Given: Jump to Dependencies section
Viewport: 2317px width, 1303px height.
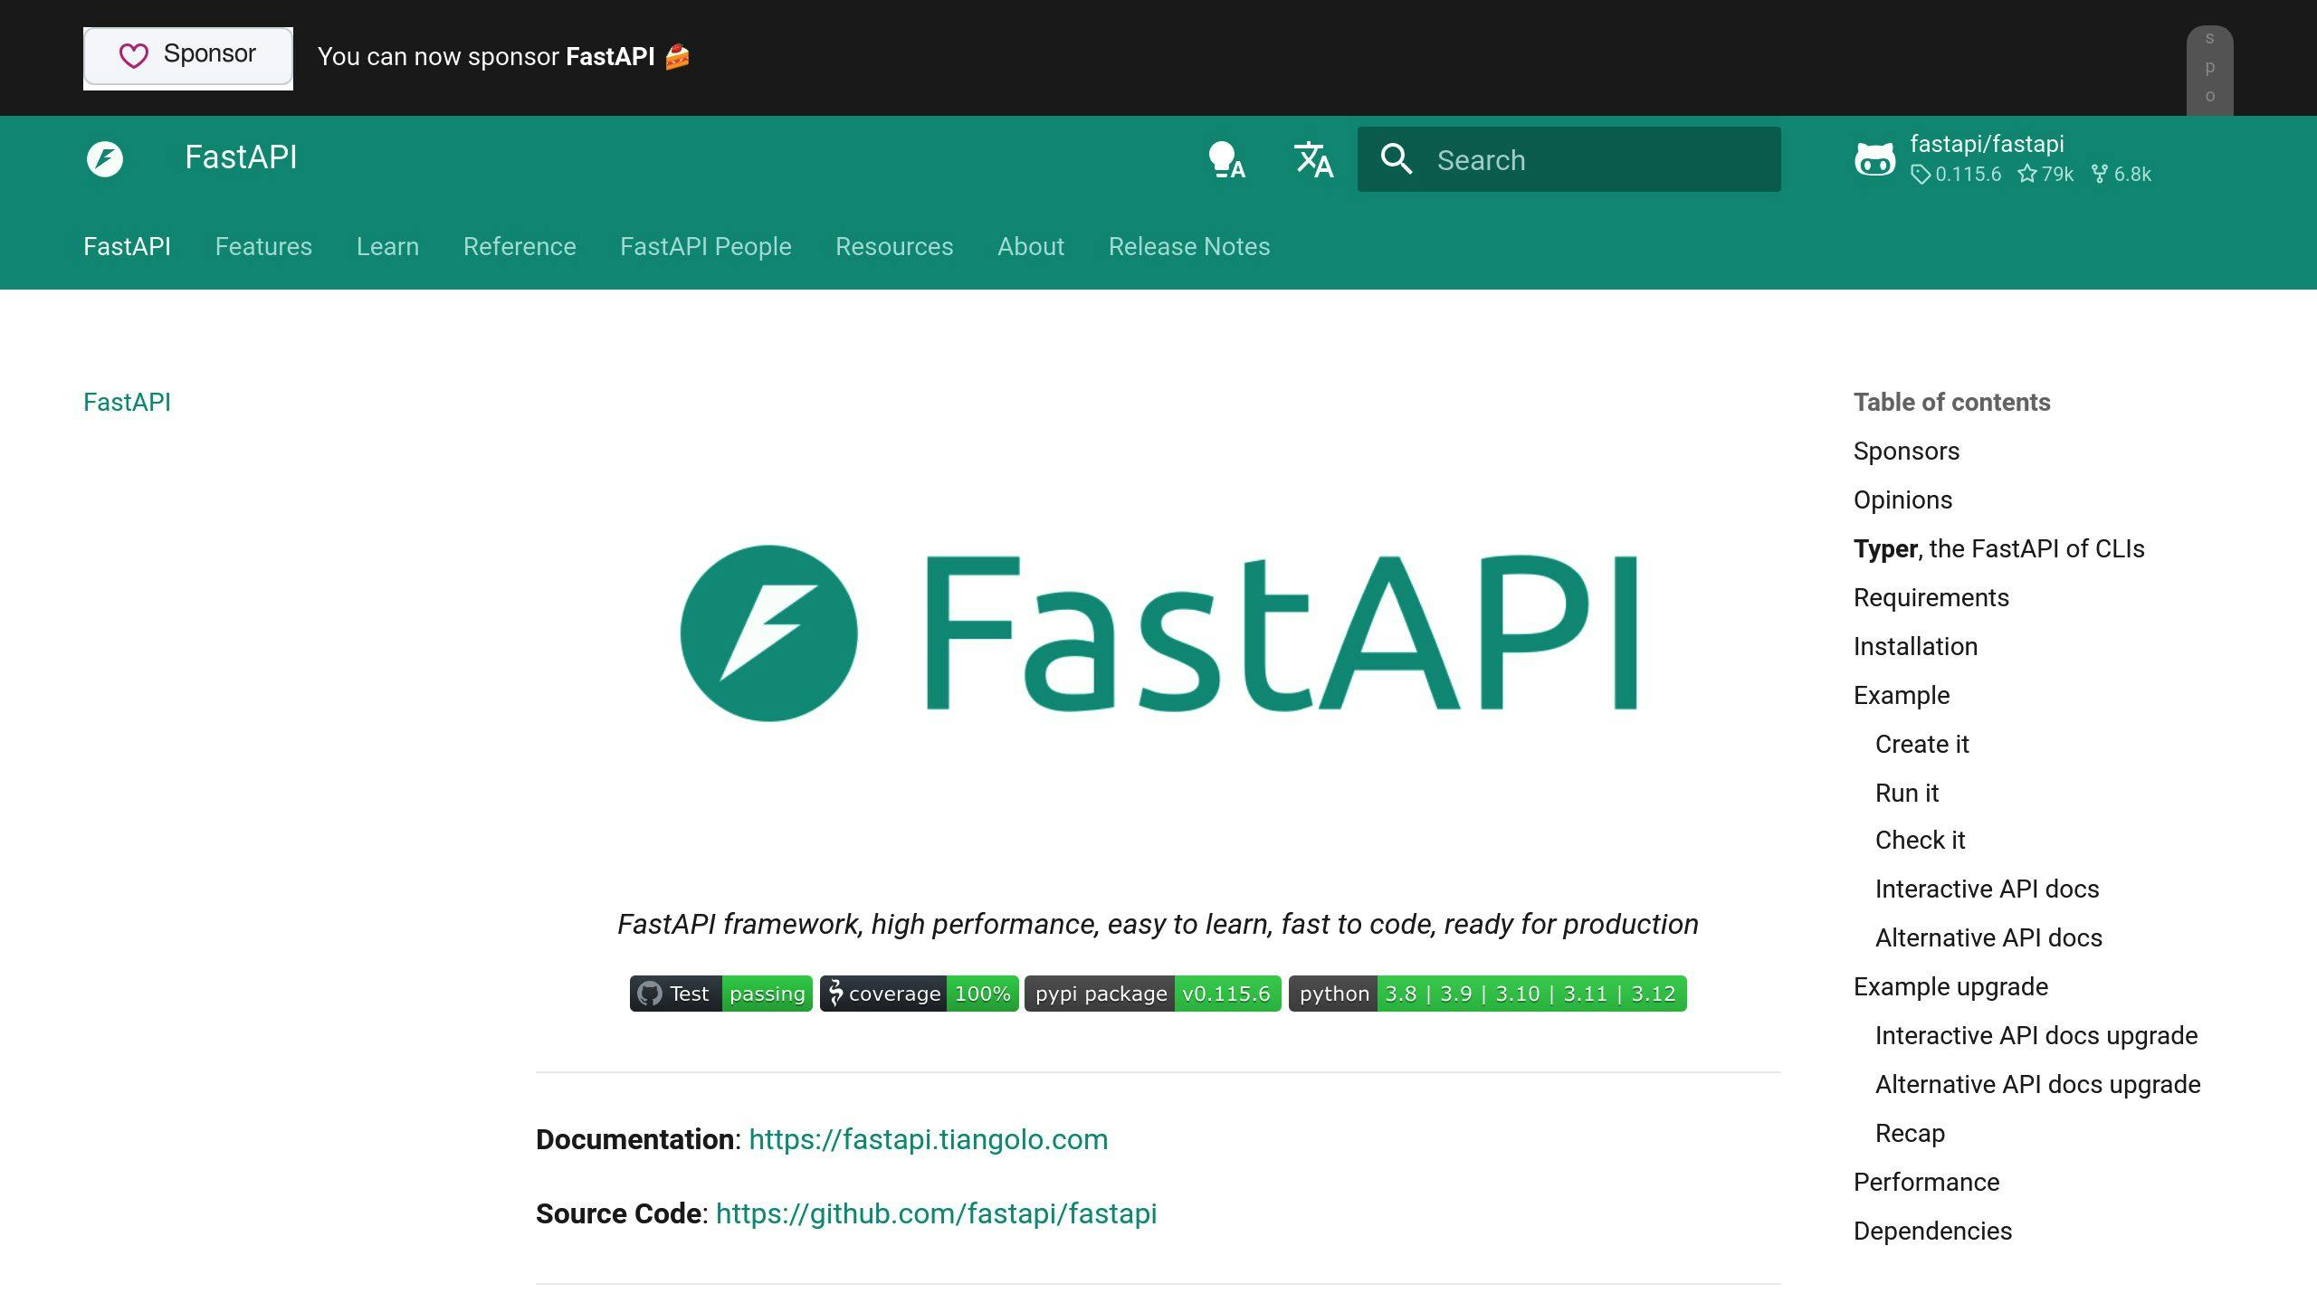Looking at the screenshot, I should click(1933, 1231).
